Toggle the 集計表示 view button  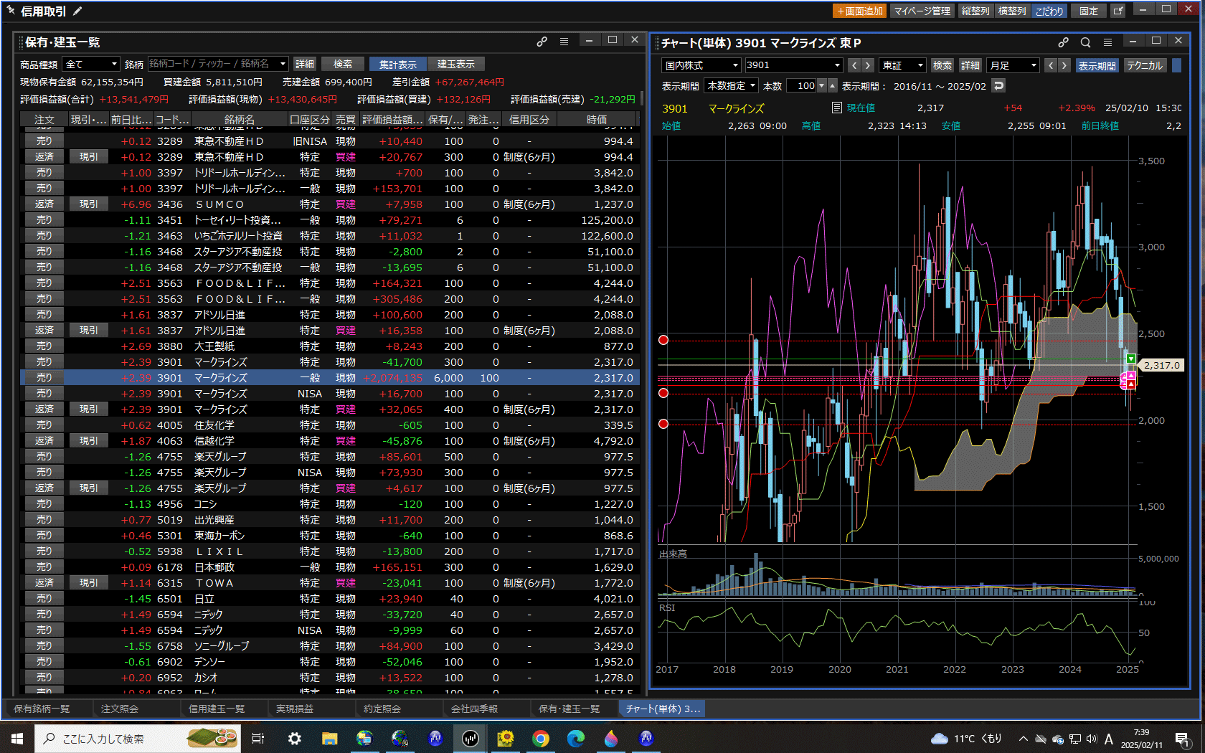397,65
